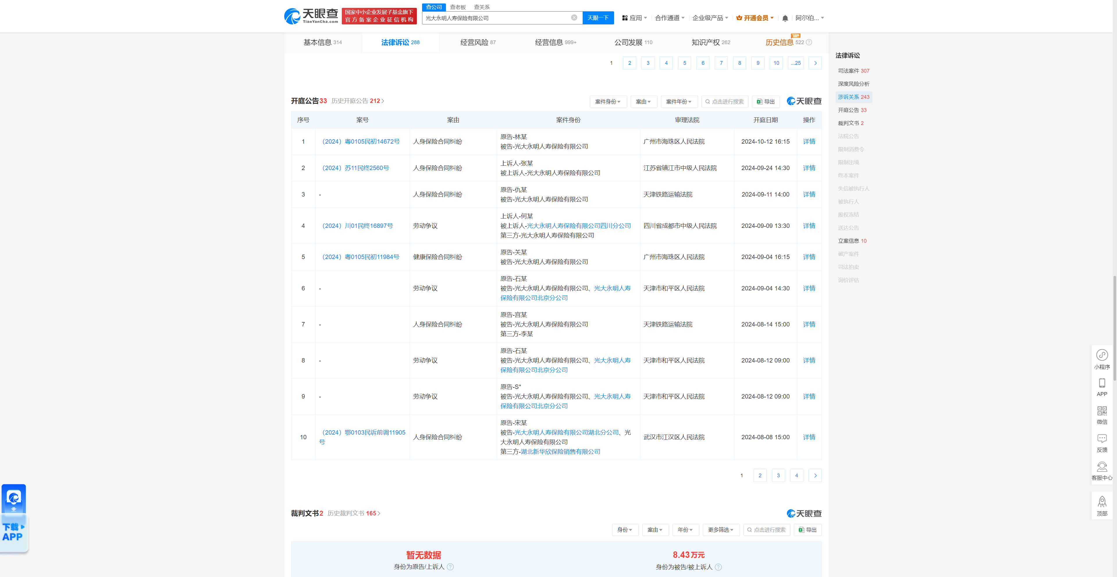This screenshot has height=577, width=1117.
Task: Click the 导出 export icon above the 开庭公告 table
Action: [x=765, y=101]
